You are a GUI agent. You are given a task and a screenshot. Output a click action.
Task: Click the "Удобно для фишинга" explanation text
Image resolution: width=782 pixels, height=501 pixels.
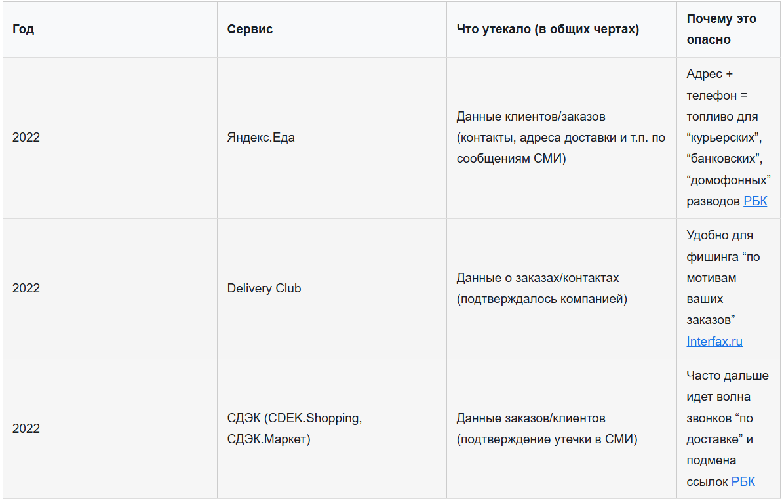coord(720,245)
